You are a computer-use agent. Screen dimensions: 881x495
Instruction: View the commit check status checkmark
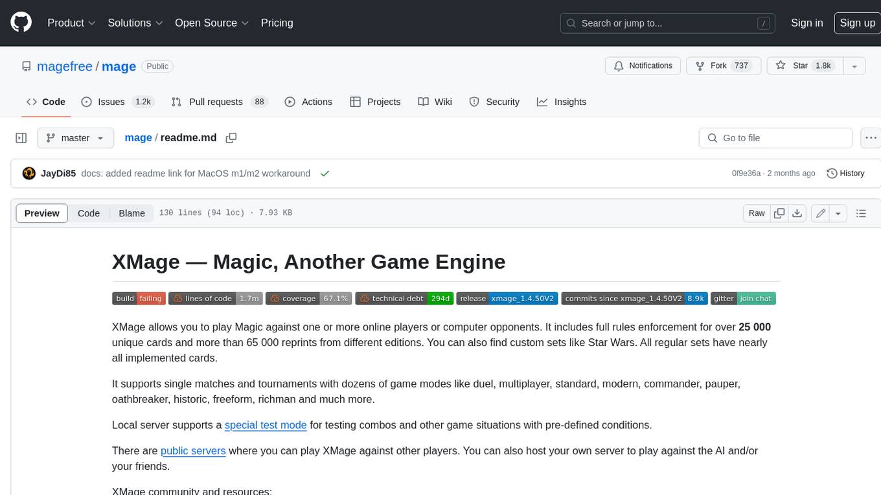325,174
